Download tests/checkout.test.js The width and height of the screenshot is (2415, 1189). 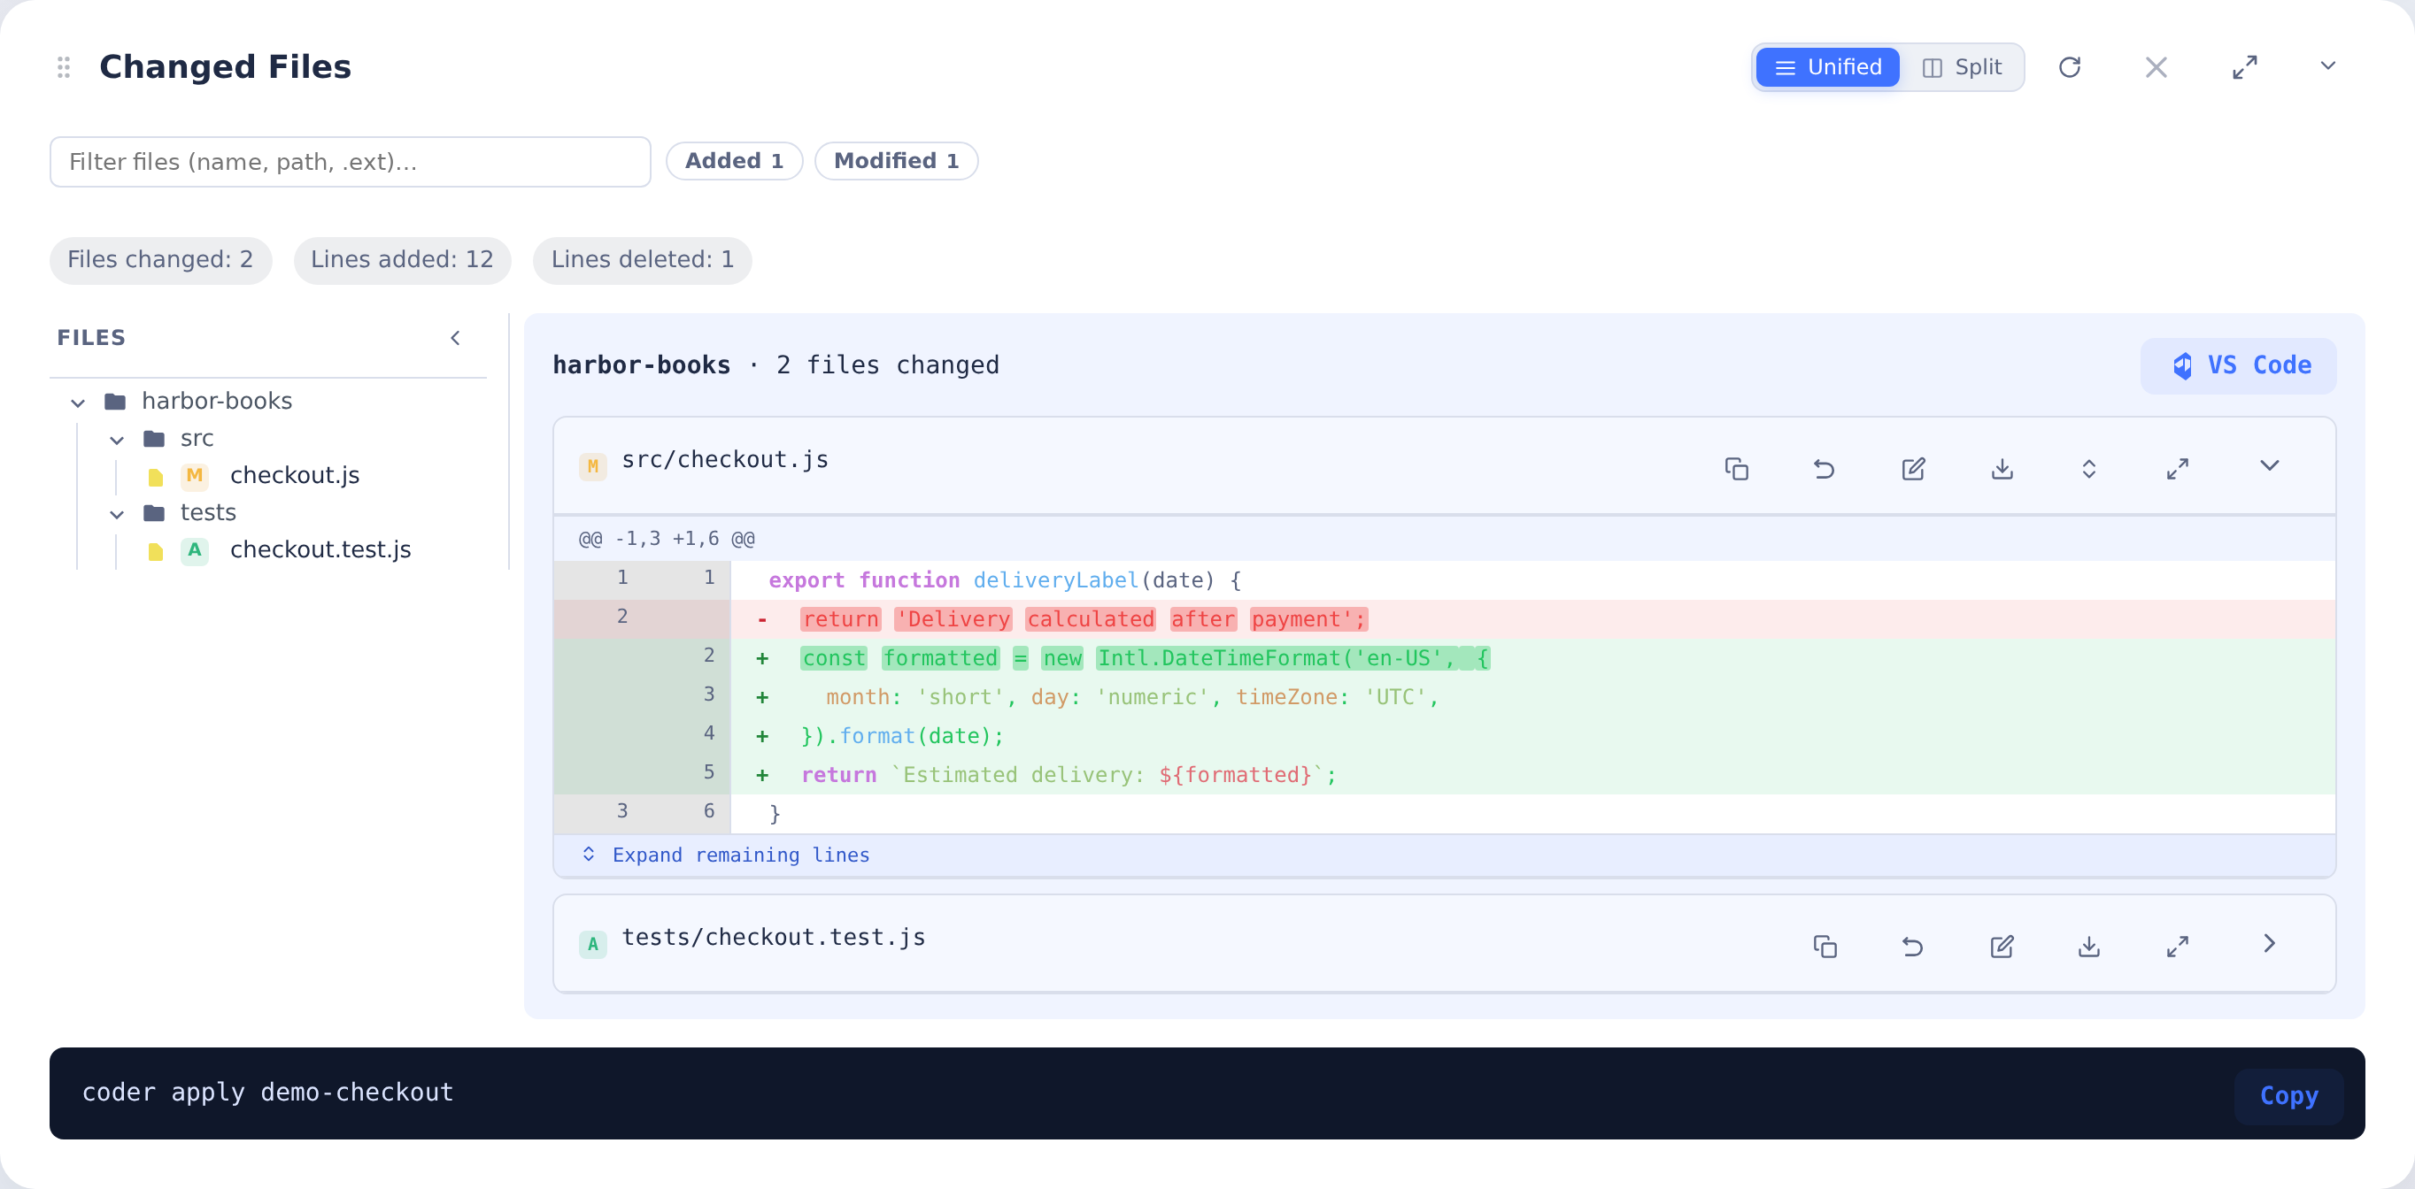click(2088, 946)
